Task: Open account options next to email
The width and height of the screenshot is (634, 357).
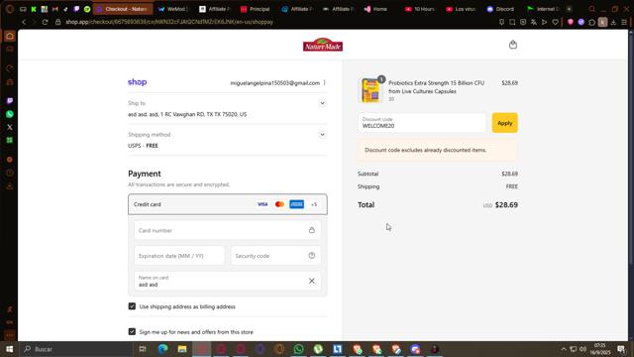Action: 324,82
